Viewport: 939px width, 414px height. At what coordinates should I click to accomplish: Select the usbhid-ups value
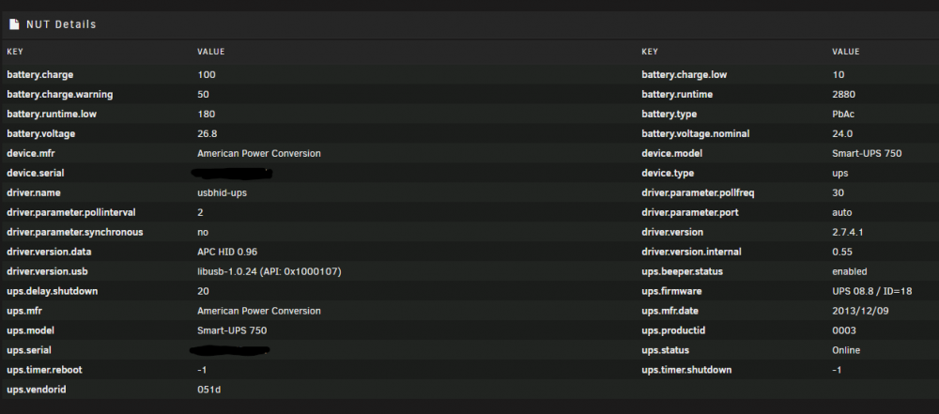(x=222, y=193)
